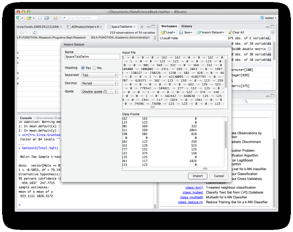Minimize the Workspace pane
The width and height of the screenshot is (293, 232).
pyautogui.click(x=268, y=27)
